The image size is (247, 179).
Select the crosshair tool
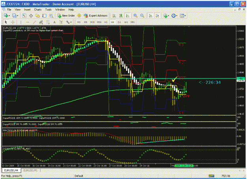click(x=13, y=22)
